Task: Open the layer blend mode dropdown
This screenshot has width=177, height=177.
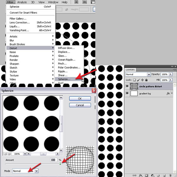Action: (x=149, y=74)
